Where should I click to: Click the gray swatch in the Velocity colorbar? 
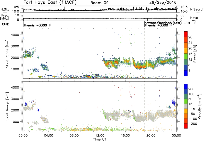point(186,106)
